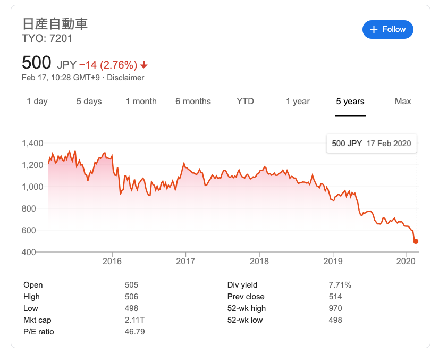Click the JPY currency label beside price
This screenshot has height=353, width=439.
coord(66,65)
